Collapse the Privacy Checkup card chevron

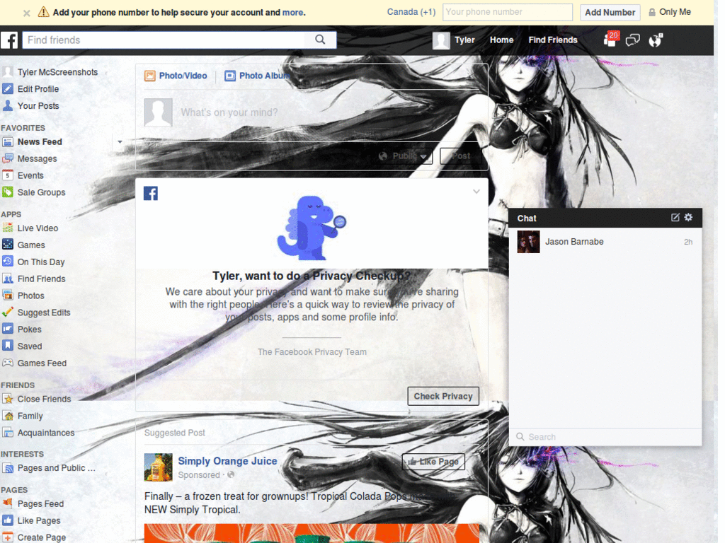[x=476, y=191]
